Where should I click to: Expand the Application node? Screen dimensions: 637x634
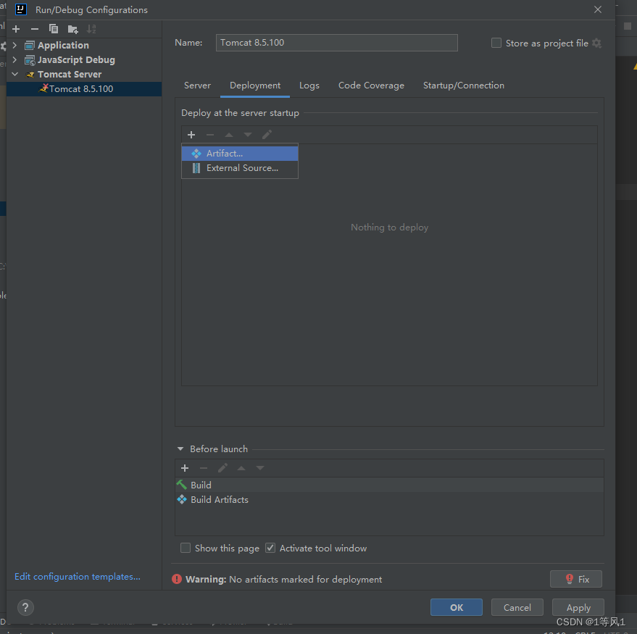[x=15, y=45]
